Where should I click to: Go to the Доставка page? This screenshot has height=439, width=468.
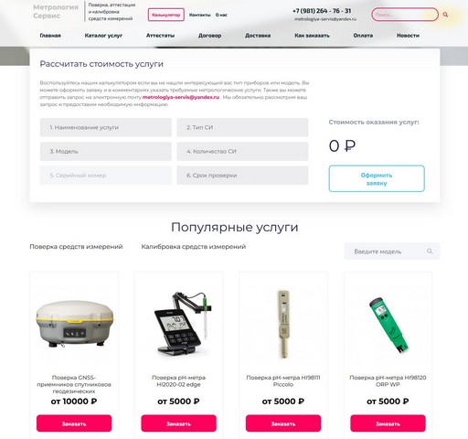[258, 36]
